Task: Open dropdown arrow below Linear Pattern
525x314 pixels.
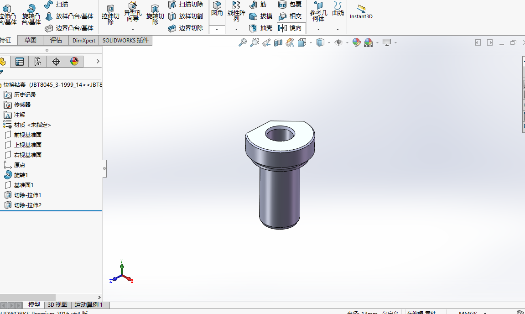Action: [x=236, y=30]
